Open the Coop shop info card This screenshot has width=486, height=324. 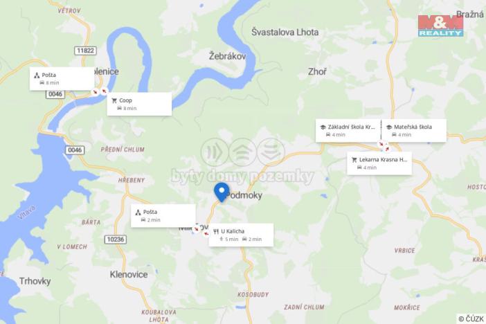(x=139, y=104)
